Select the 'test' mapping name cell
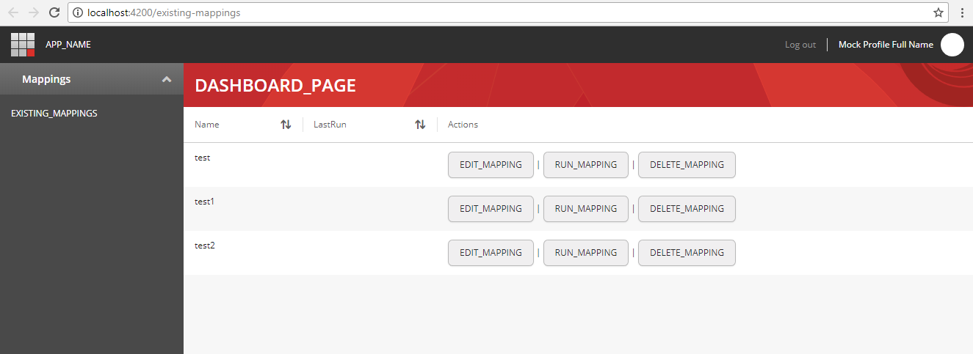973x354 pixels. (x=202, y=158)
